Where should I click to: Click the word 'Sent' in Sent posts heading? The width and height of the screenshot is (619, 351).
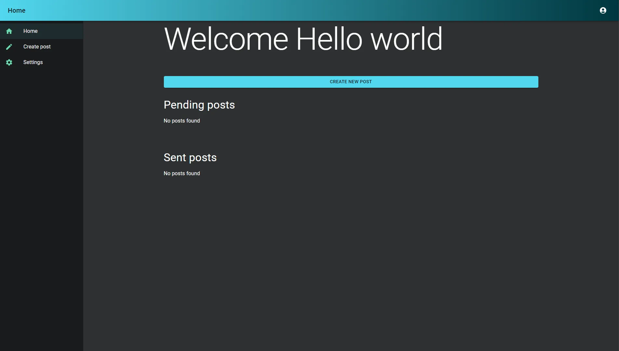(175, 158)
